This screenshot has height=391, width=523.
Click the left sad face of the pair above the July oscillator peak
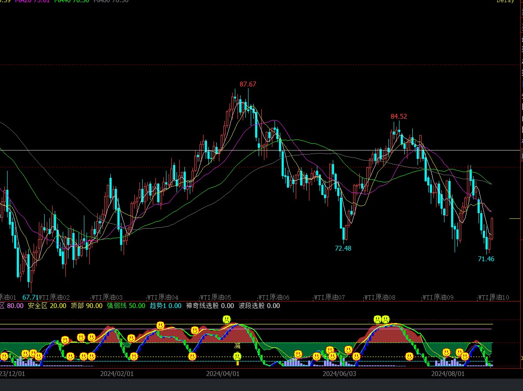click(377, 319)
